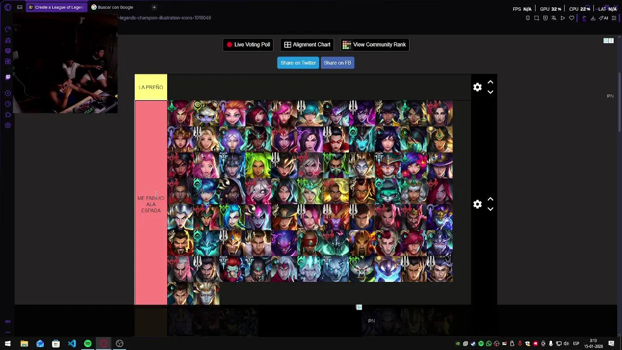
Task: Open the Alignment Chart button
Action: point(307,45)
